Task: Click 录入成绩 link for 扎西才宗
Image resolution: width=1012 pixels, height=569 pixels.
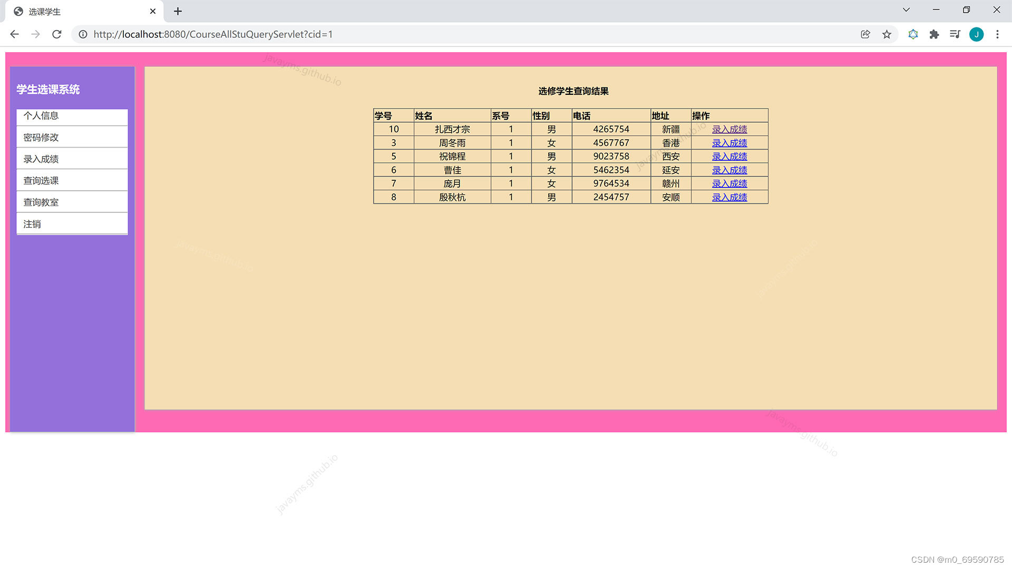Action: point(729,129)
